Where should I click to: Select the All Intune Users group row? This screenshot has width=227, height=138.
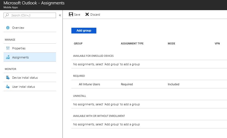pos(149,84)
